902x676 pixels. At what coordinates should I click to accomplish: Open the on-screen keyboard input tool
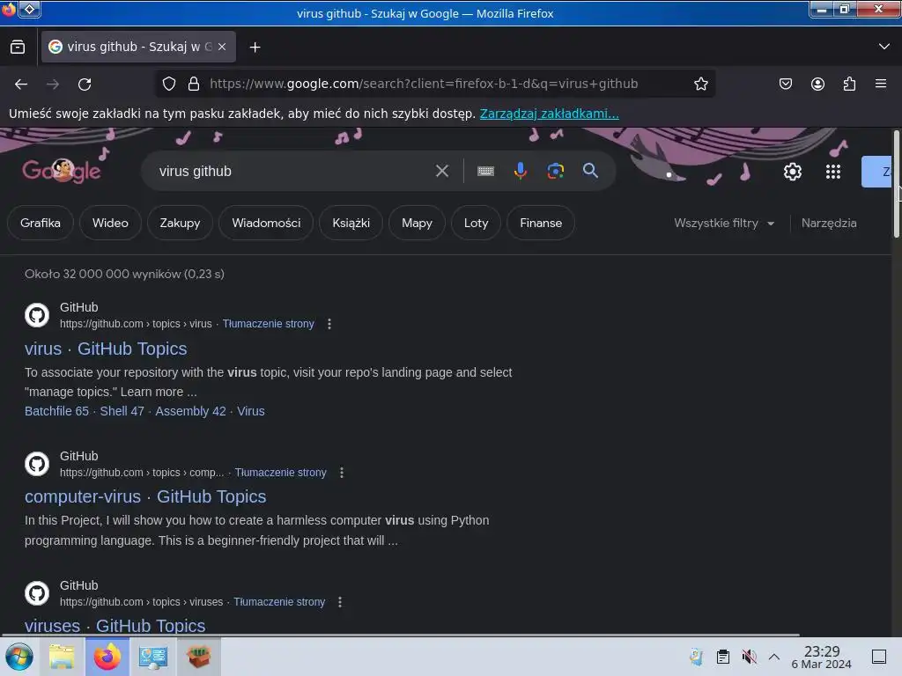485,171
